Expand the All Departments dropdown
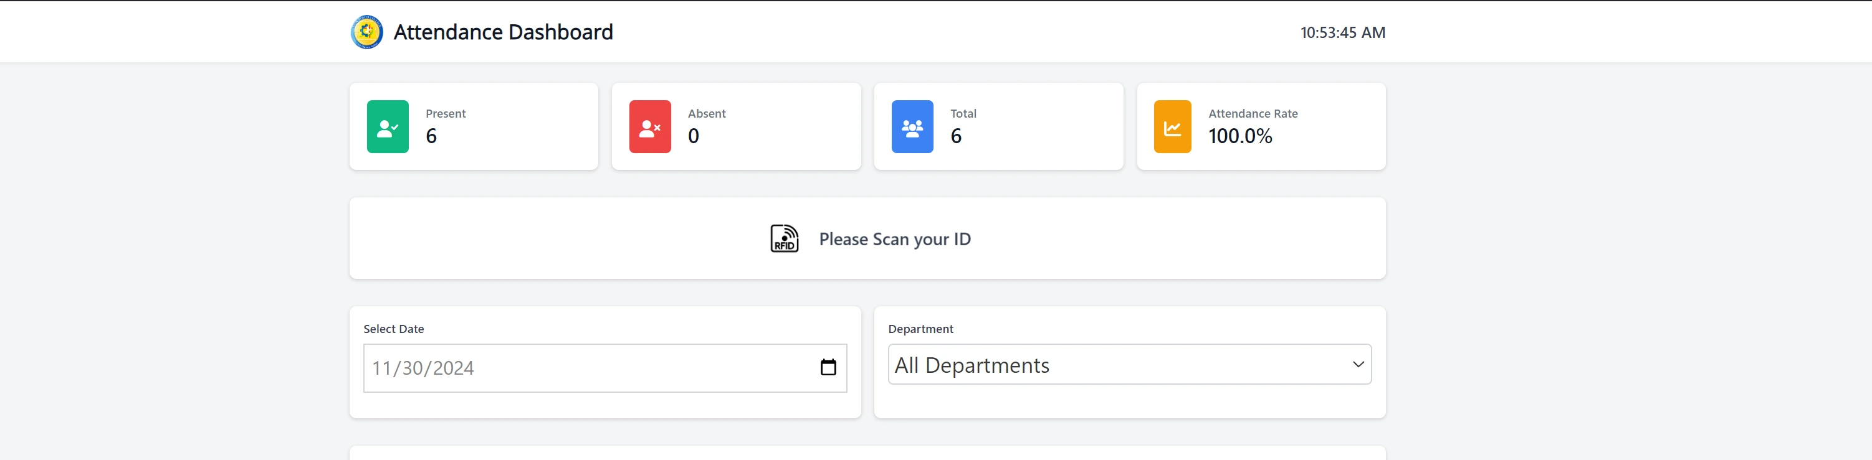 [1129, 364]
